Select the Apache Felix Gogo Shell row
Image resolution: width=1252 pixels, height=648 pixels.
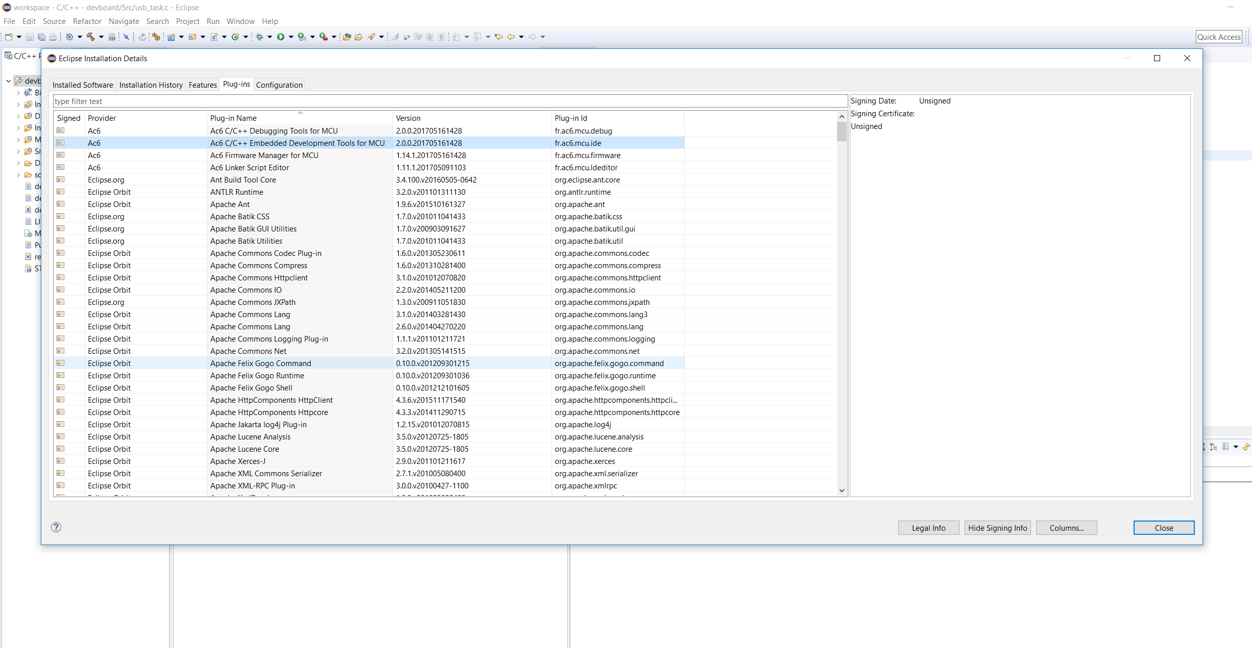click(369, 387)
